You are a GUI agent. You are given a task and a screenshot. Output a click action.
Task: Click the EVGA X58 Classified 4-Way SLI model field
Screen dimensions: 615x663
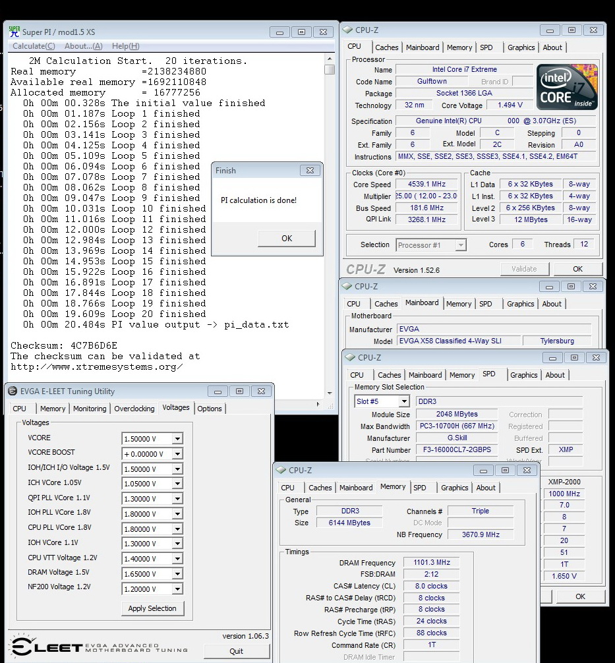pyautogui.click(x=458, y=341)
